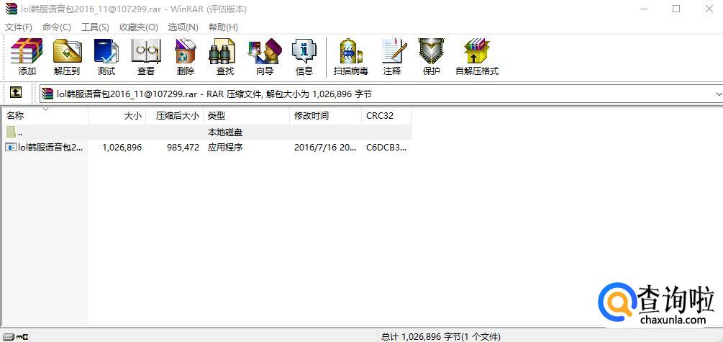Sort by the Size (大小) column header
Image resolution: width=723 pixels, height=342 pixels.
click(x=117, y=116)
